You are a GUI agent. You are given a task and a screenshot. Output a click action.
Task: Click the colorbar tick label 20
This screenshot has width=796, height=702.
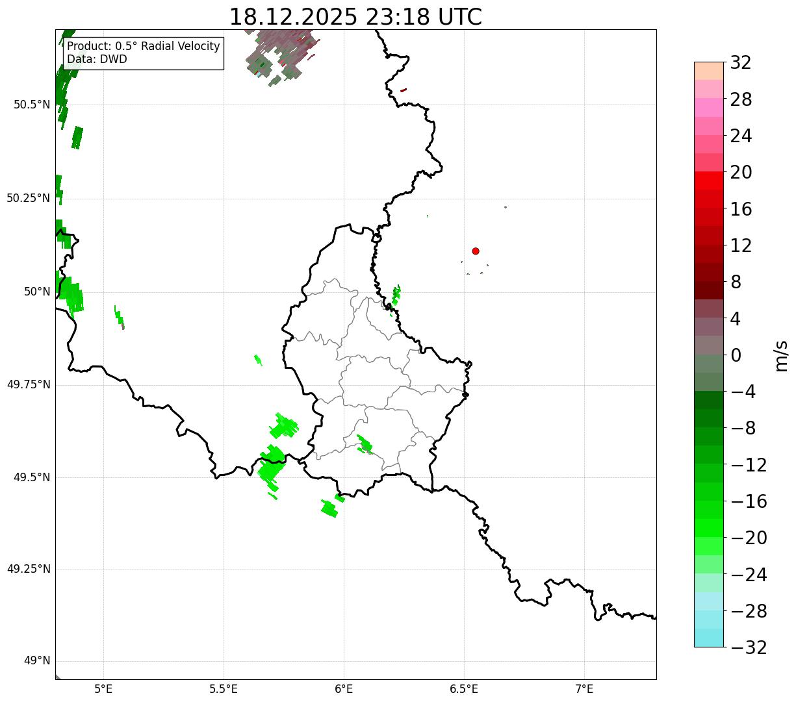point(741,173)
